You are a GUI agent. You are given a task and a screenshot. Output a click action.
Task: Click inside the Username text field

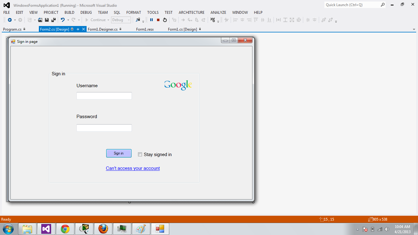click(x=104, y=95)
